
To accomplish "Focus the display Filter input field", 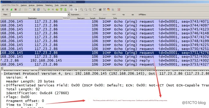I will pos(39,15).
